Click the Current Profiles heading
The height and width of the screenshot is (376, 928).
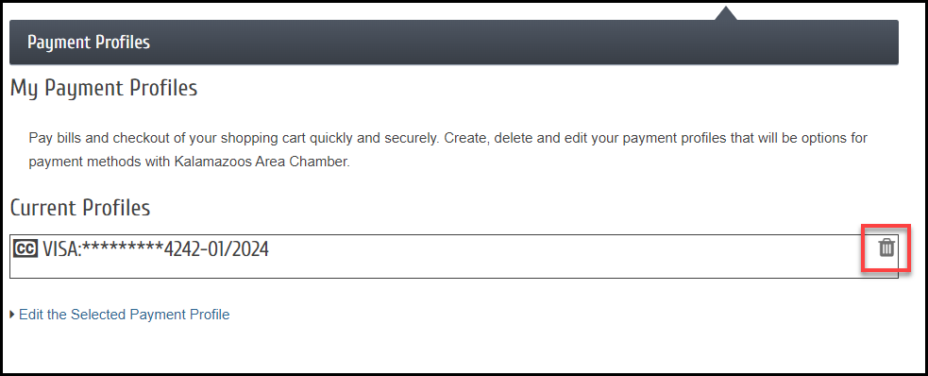pyautogui.click(x=80, y=208)
